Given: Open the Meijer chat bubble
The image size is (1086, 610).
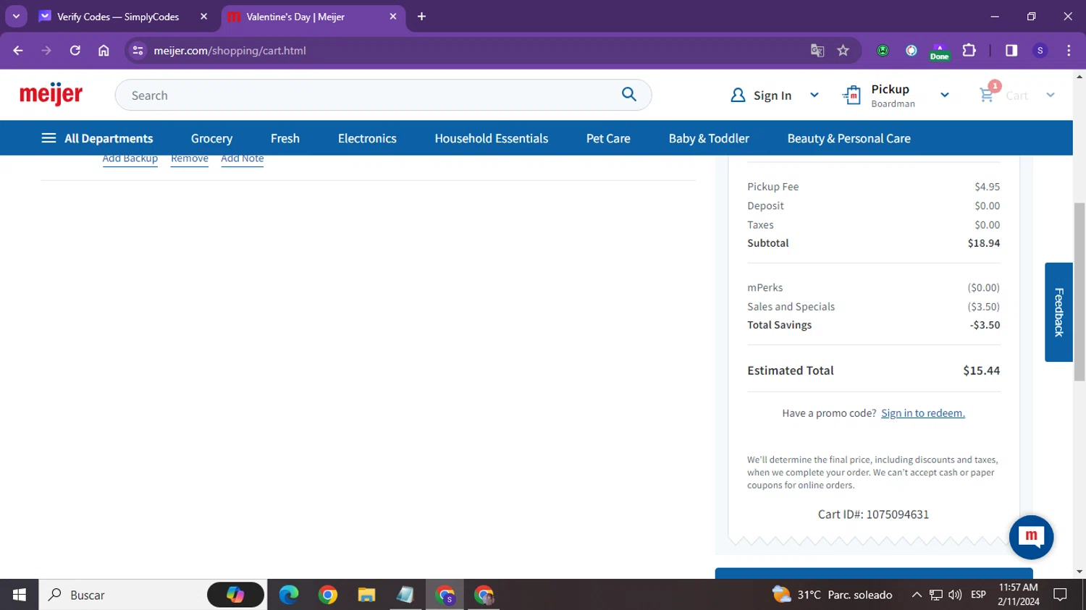Looking at the screenshot, I should pyautogui.click(x=1031, y=537).
